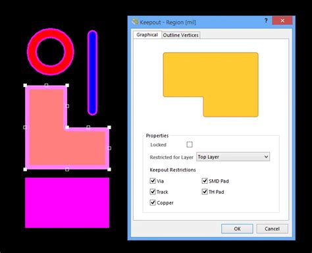Image resolution: width=312 pixels, height=253 pixels.
Task: Cancel the Keepout Region dialog
Action: [x=272, y=229]
